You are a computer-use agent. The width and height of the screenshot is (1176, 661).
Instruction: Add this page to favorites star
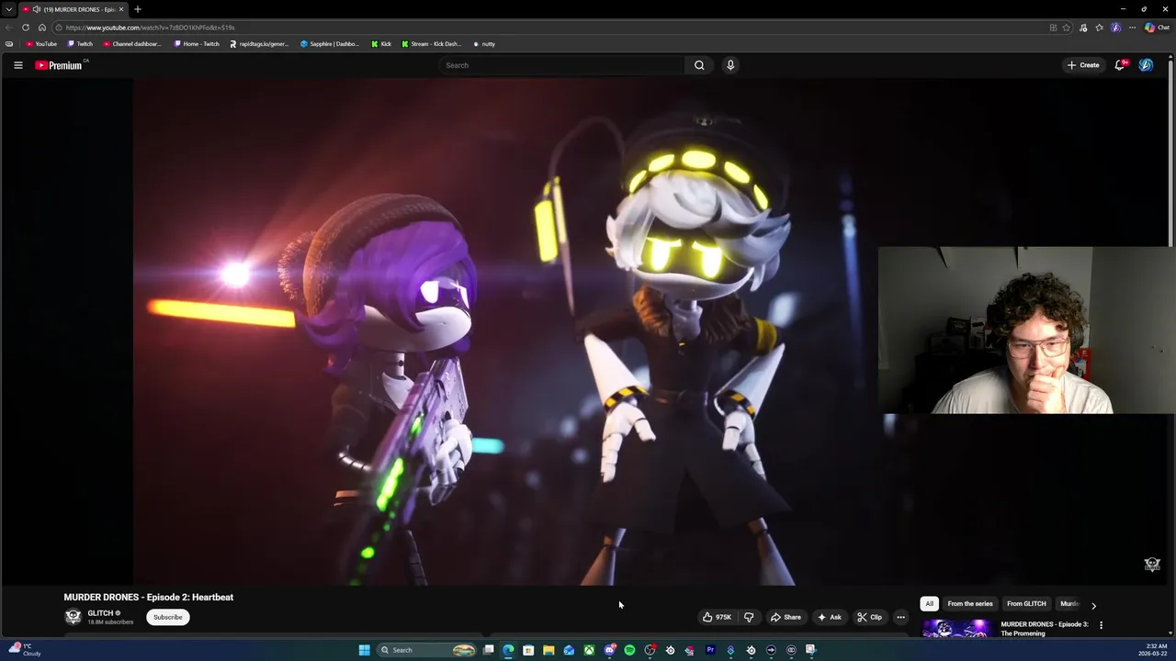coord(1067,28)
